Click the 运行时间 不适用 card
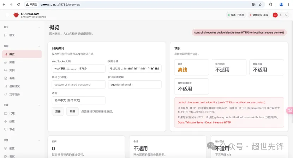This screenshot has width=293, height=158. pos(229,67)
